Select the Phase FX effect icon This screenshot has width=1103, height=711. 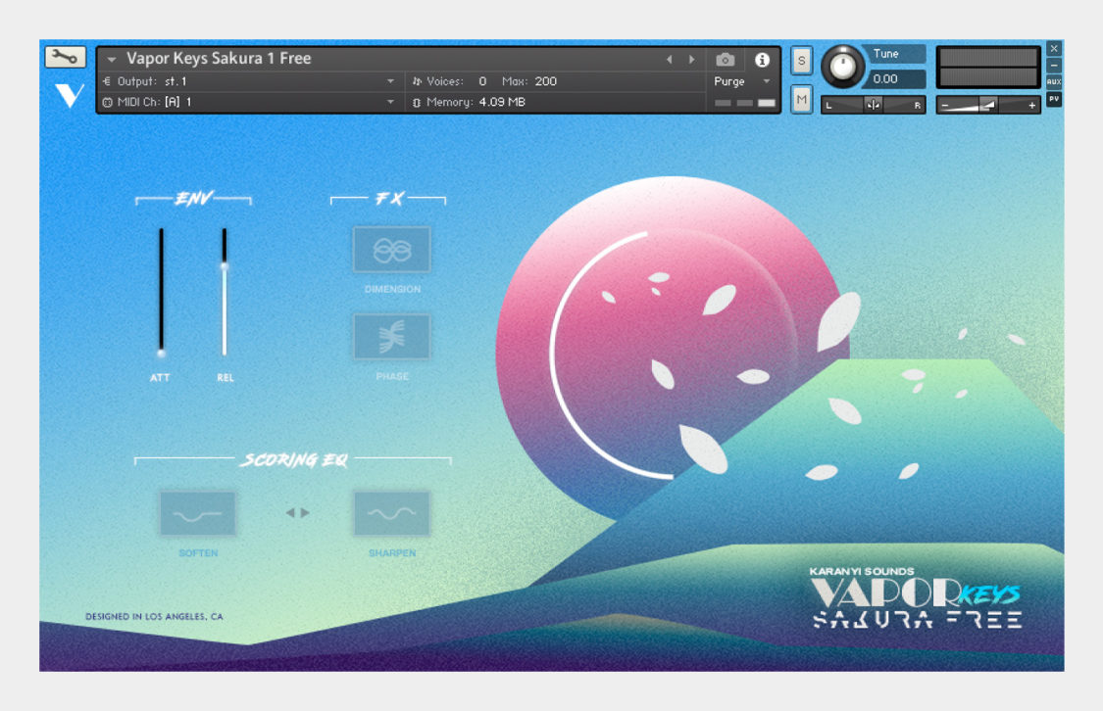(x=391, y=336)
